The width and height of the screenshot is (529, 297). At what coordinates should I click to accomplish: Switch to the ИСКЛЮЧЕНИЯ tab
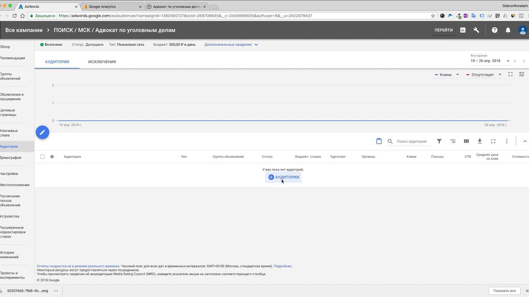pos(102,62)
